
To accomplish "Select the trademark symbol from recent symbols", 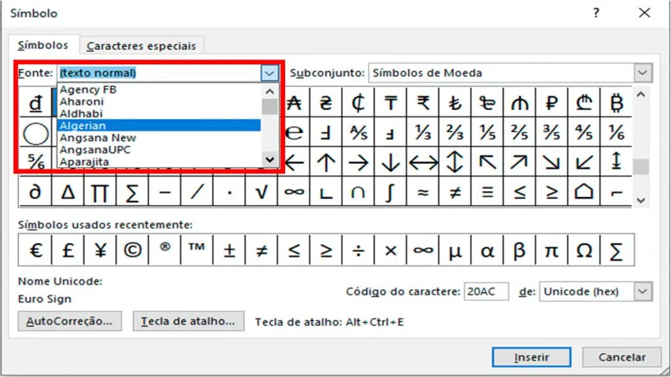I will (x=197, y=249).
